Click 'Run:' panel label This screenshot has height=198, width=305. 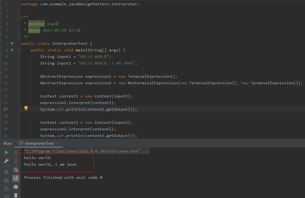click(x=8, y=143)
